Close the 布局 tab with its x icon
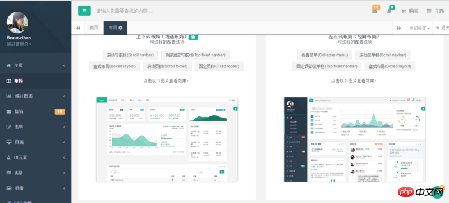Screen dimensions: 449x203 click(121, 28)
